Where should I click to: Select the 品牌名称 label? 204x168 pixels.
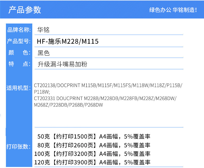pos(19,30)
